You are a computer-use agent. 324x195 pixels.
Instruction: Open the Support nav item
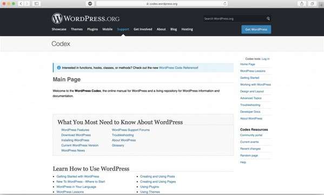click(123, 29)
